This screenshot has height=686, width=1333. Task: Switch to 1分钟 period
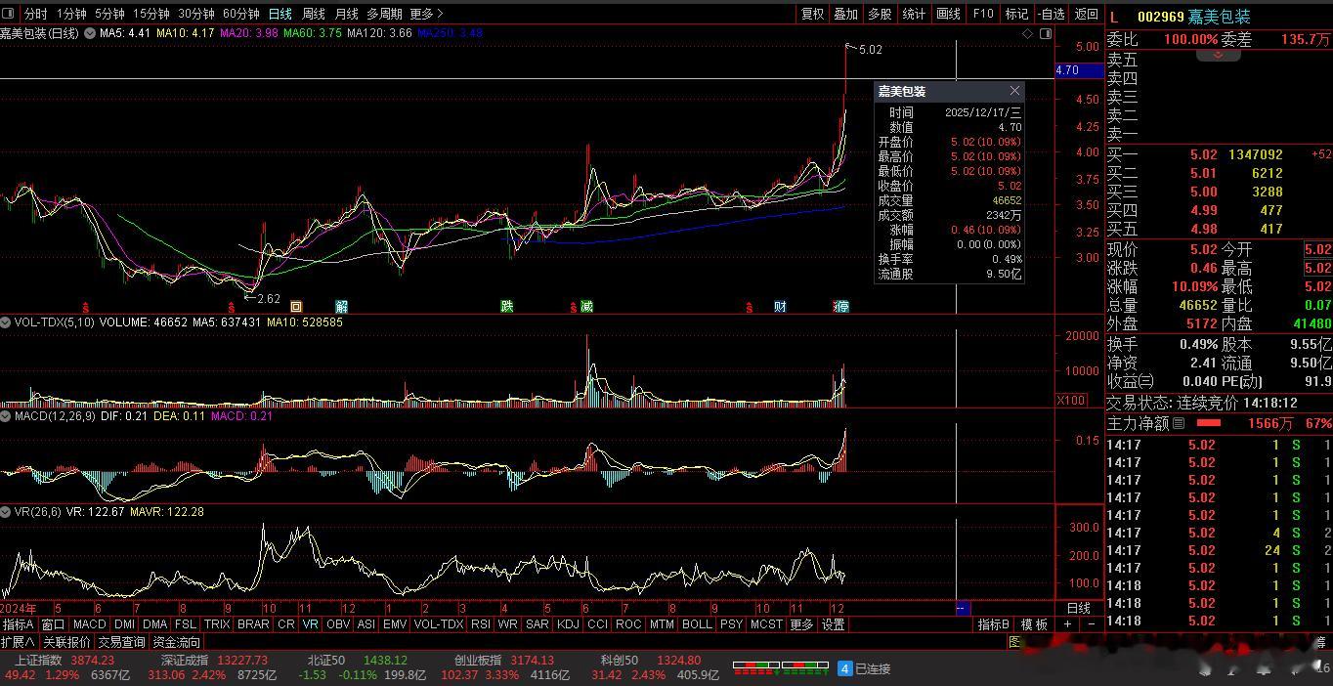[x=71, y=14]
